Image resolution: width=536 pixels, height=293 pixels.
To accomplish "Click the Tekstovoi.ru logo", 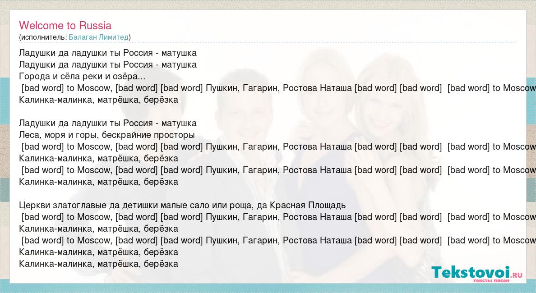I will point(471,272).
